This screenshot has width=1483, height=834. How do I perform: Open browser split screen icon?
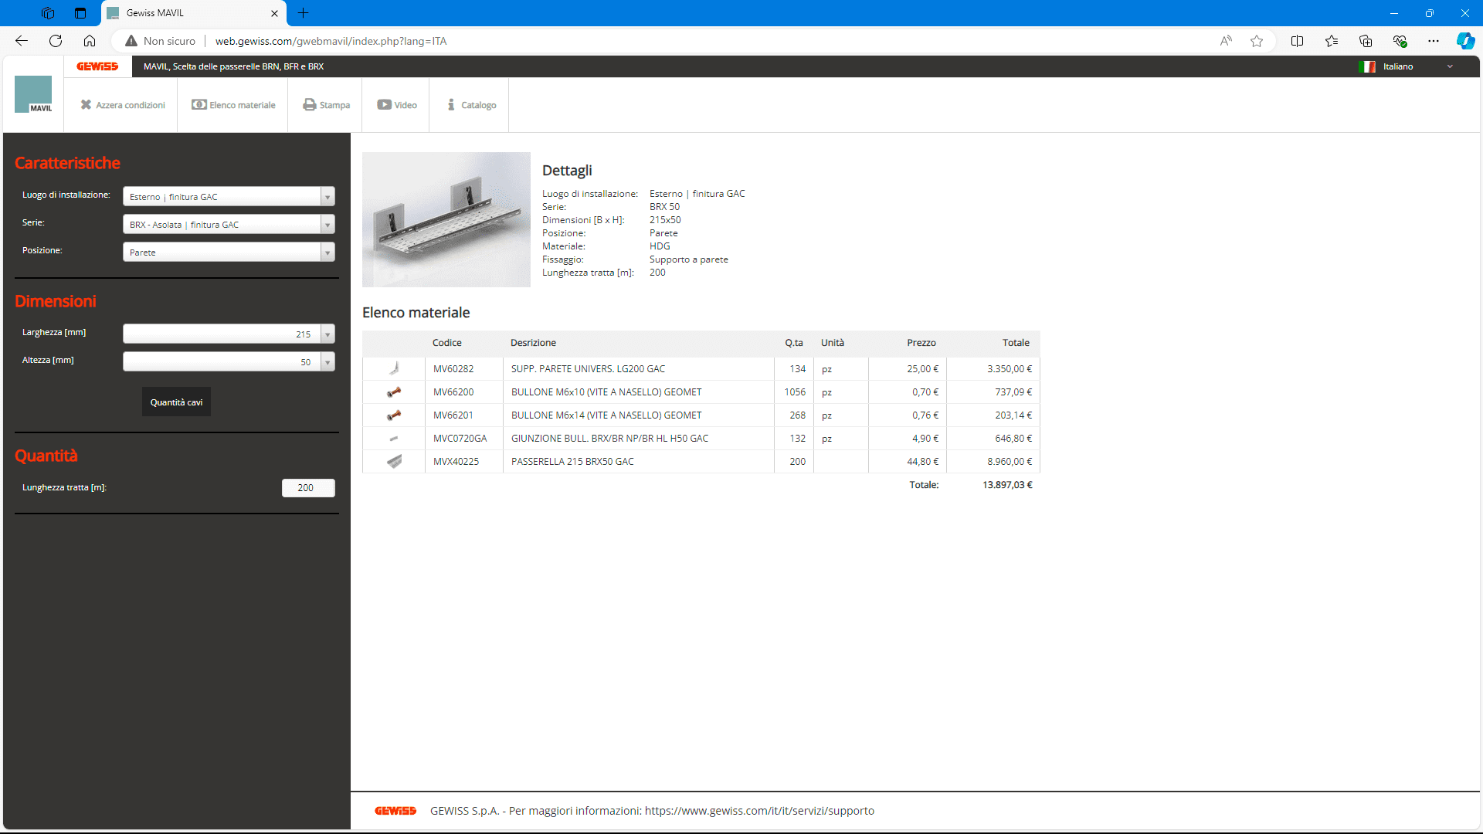1298,41
